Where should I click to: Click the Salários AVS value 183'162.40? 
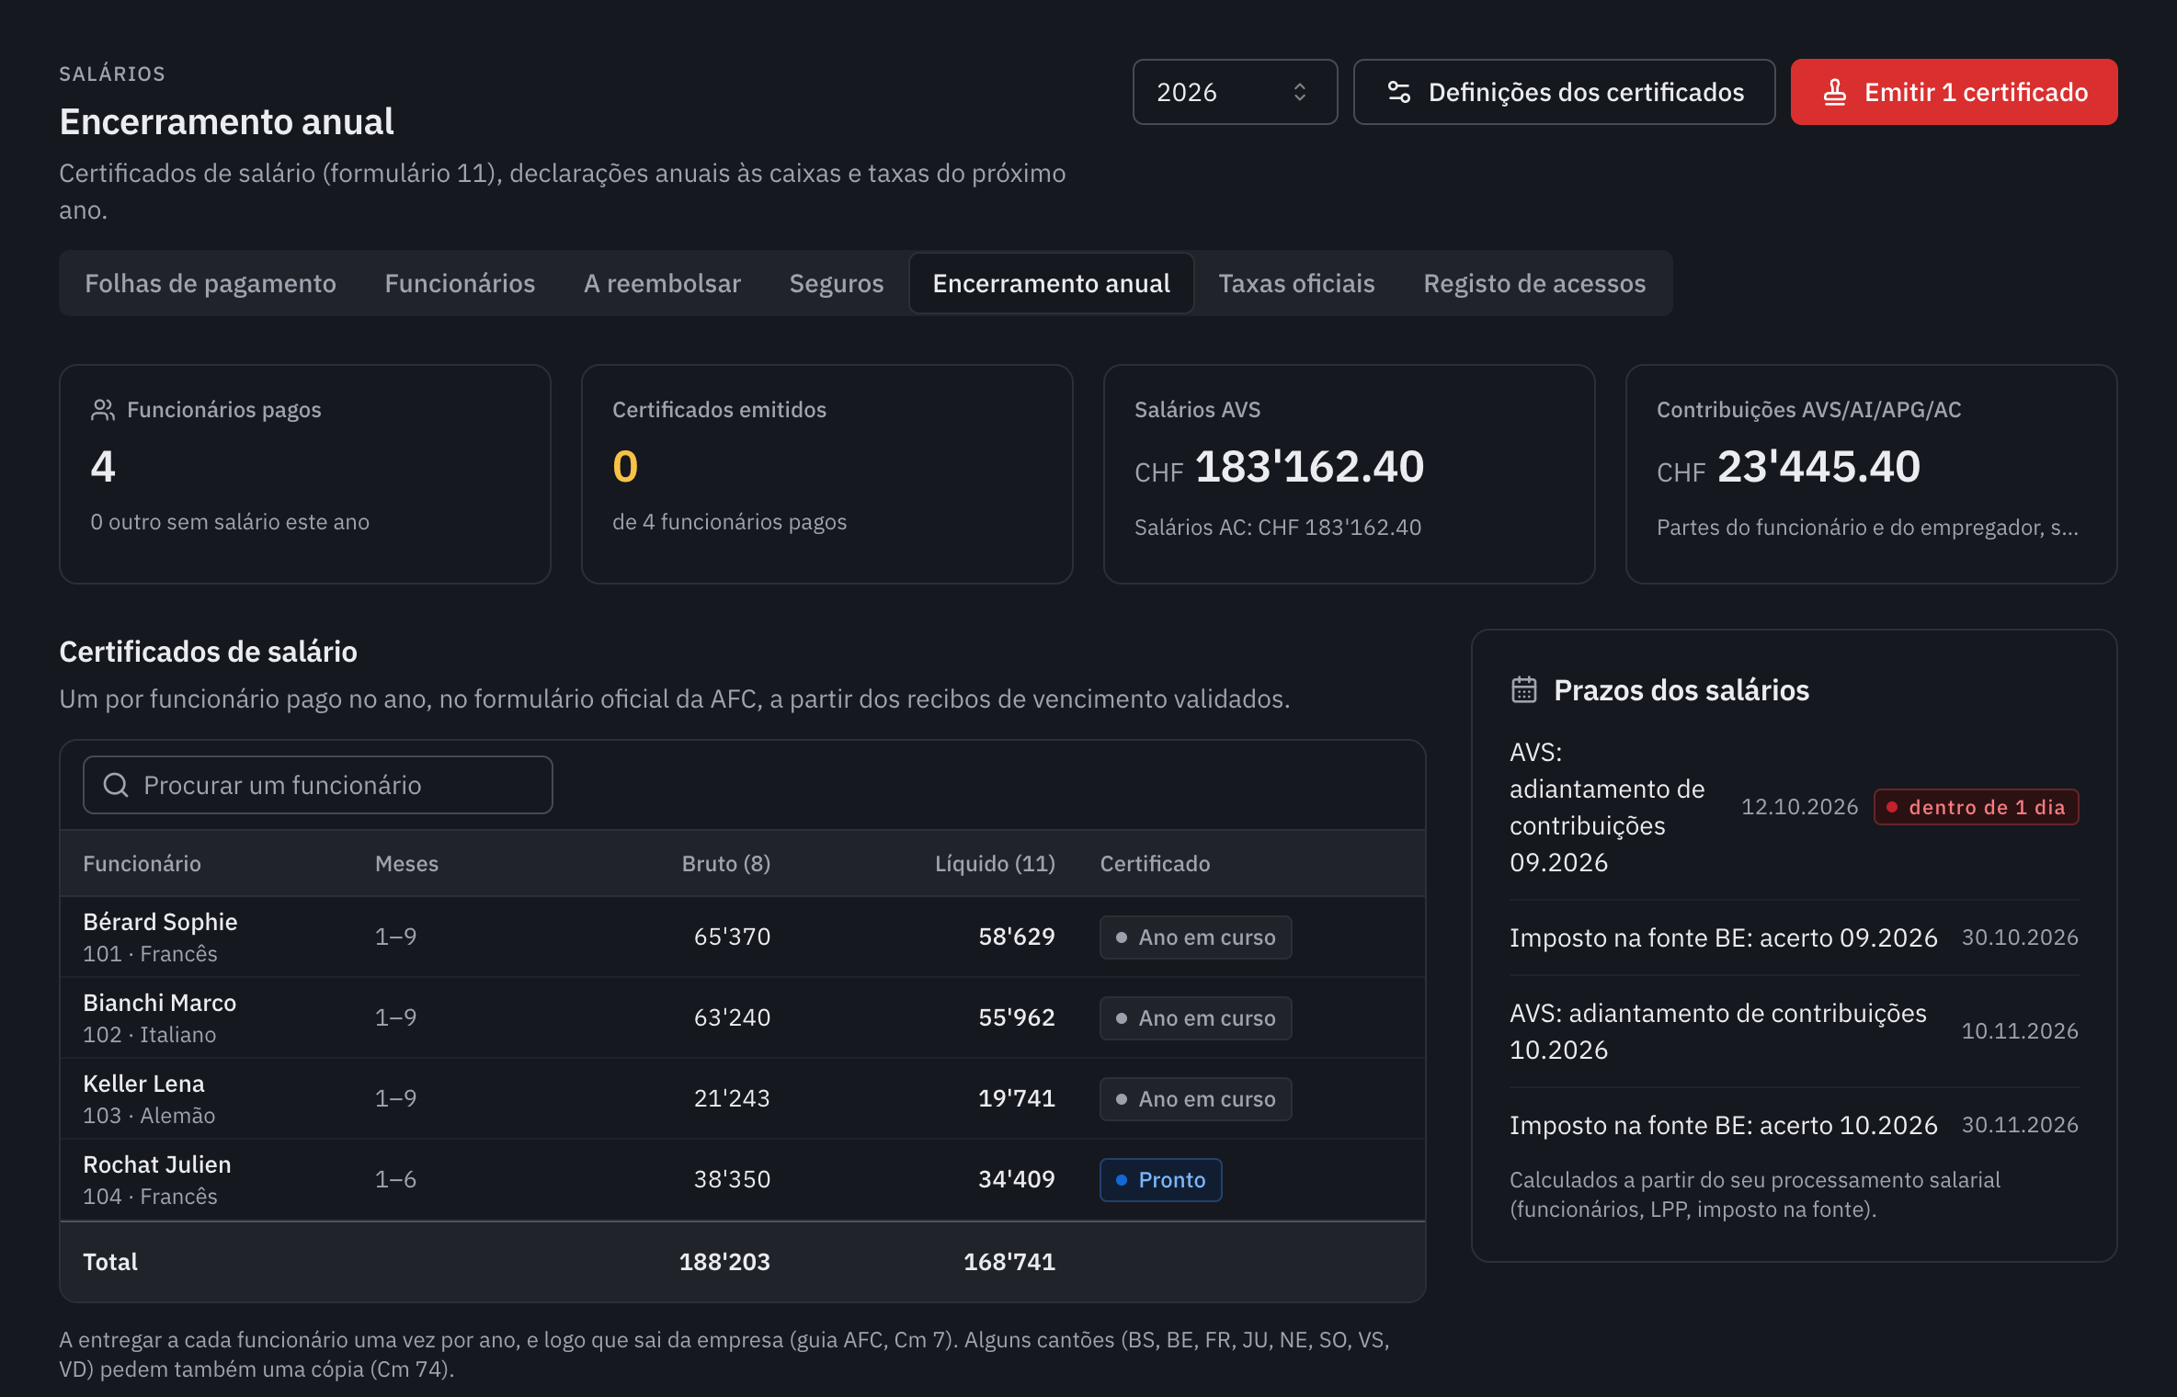click(x=1309, y=467)
